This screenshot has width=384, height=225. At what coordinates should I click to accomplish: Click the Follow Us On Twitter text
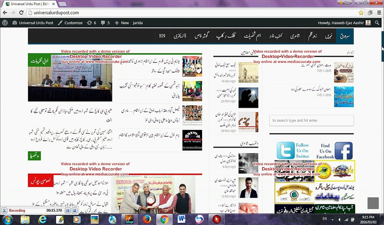(x=302, y=151)
